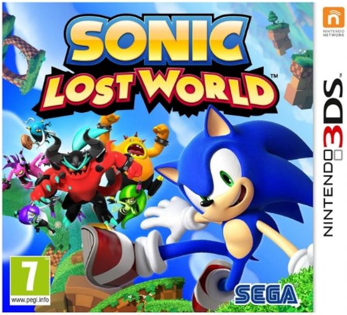The image size is (347, 315).
Task: Click the LOST WORLD title text
Action: 155,91
